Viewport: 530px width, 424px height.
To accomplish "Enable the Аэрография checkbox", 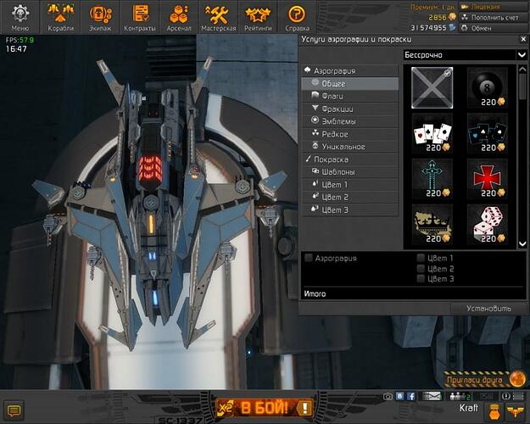I will [310, 258].
